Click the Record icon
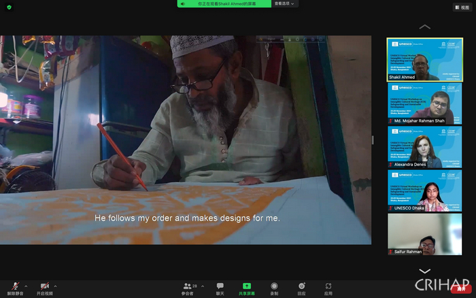This screenshot has height=298, width=476. [x=273, y=286]
